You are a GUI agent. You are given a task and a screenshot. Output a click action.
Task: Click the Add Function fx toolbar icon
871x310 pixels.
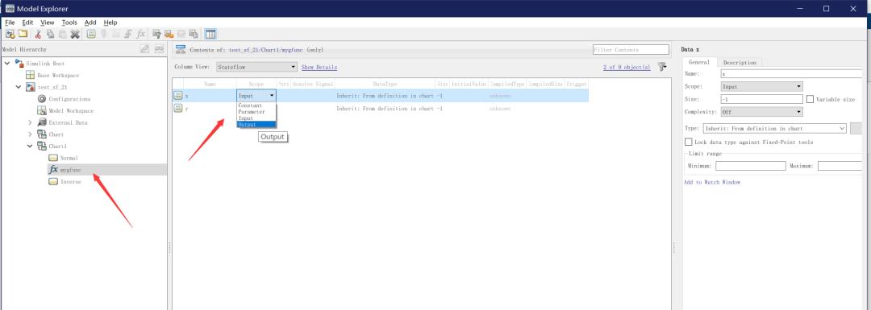(141, 34)
